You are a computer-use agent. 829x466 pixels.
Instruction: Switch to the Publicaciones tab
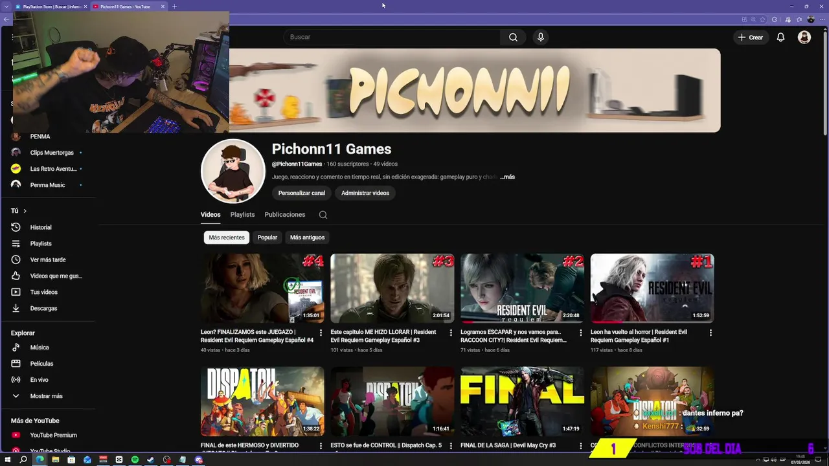point(284,215)
